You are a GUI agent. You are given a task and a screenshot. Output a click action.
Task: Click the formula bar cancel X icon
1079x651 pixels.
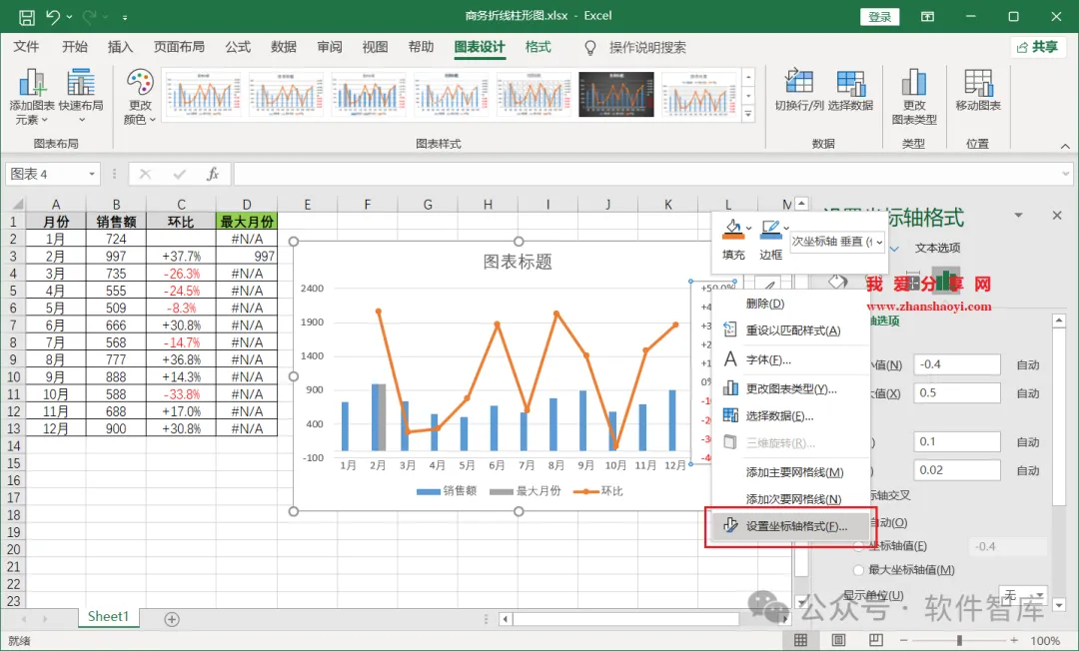click(x=145, y=174)
